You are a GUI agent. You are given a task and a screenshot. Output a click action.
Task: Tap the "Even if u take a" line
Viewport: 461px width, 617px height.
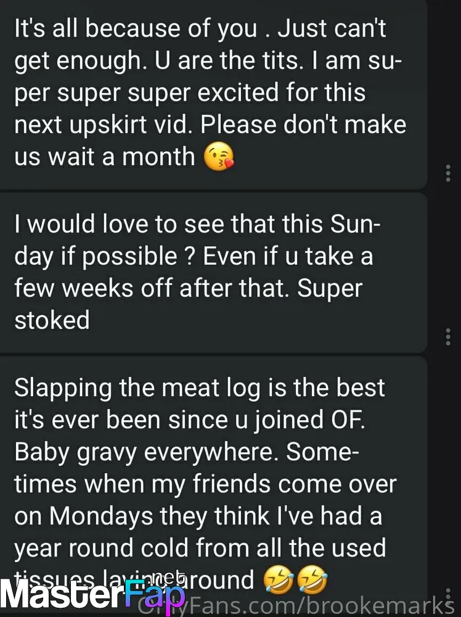[288, 256]
